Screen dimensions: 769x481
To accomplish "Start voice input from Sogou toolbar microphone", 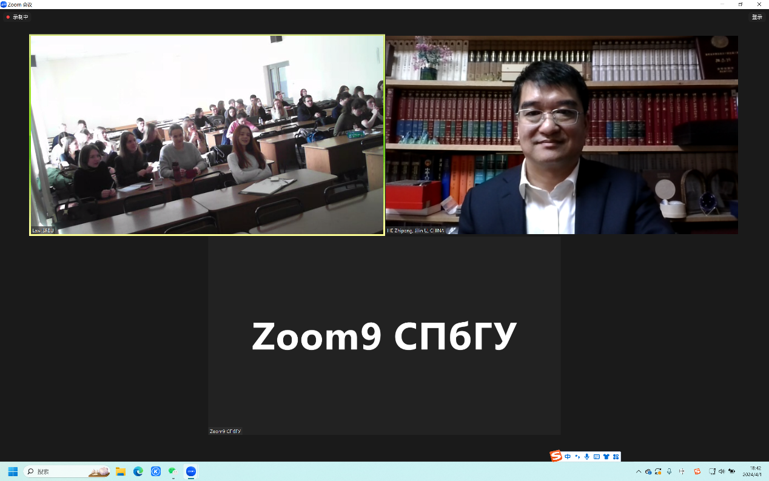I will (x=587, y=457).
